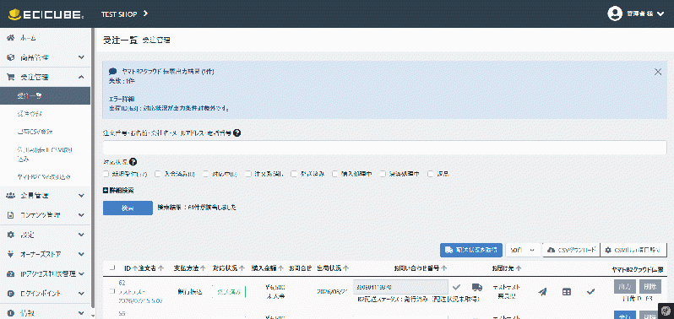
Task: Click help icon beside the order search label
Action: pyautogui.click(x=236, y=133)
